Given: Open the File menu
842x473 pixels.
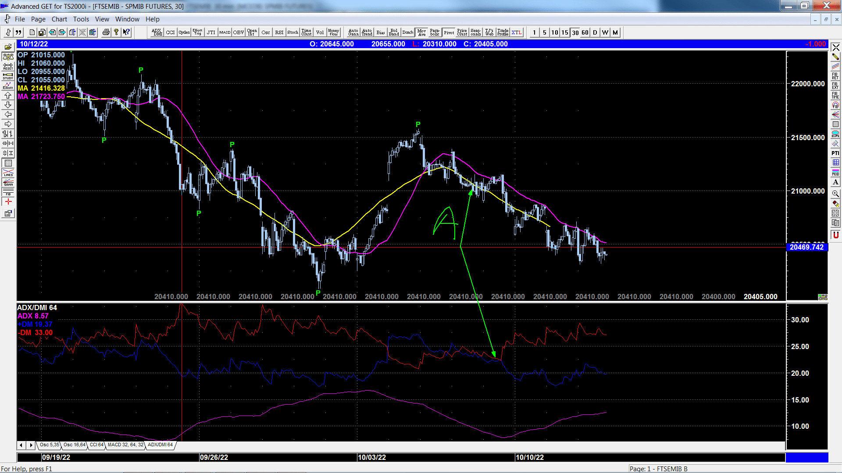Looking at the screenshot, I should 20,19.
